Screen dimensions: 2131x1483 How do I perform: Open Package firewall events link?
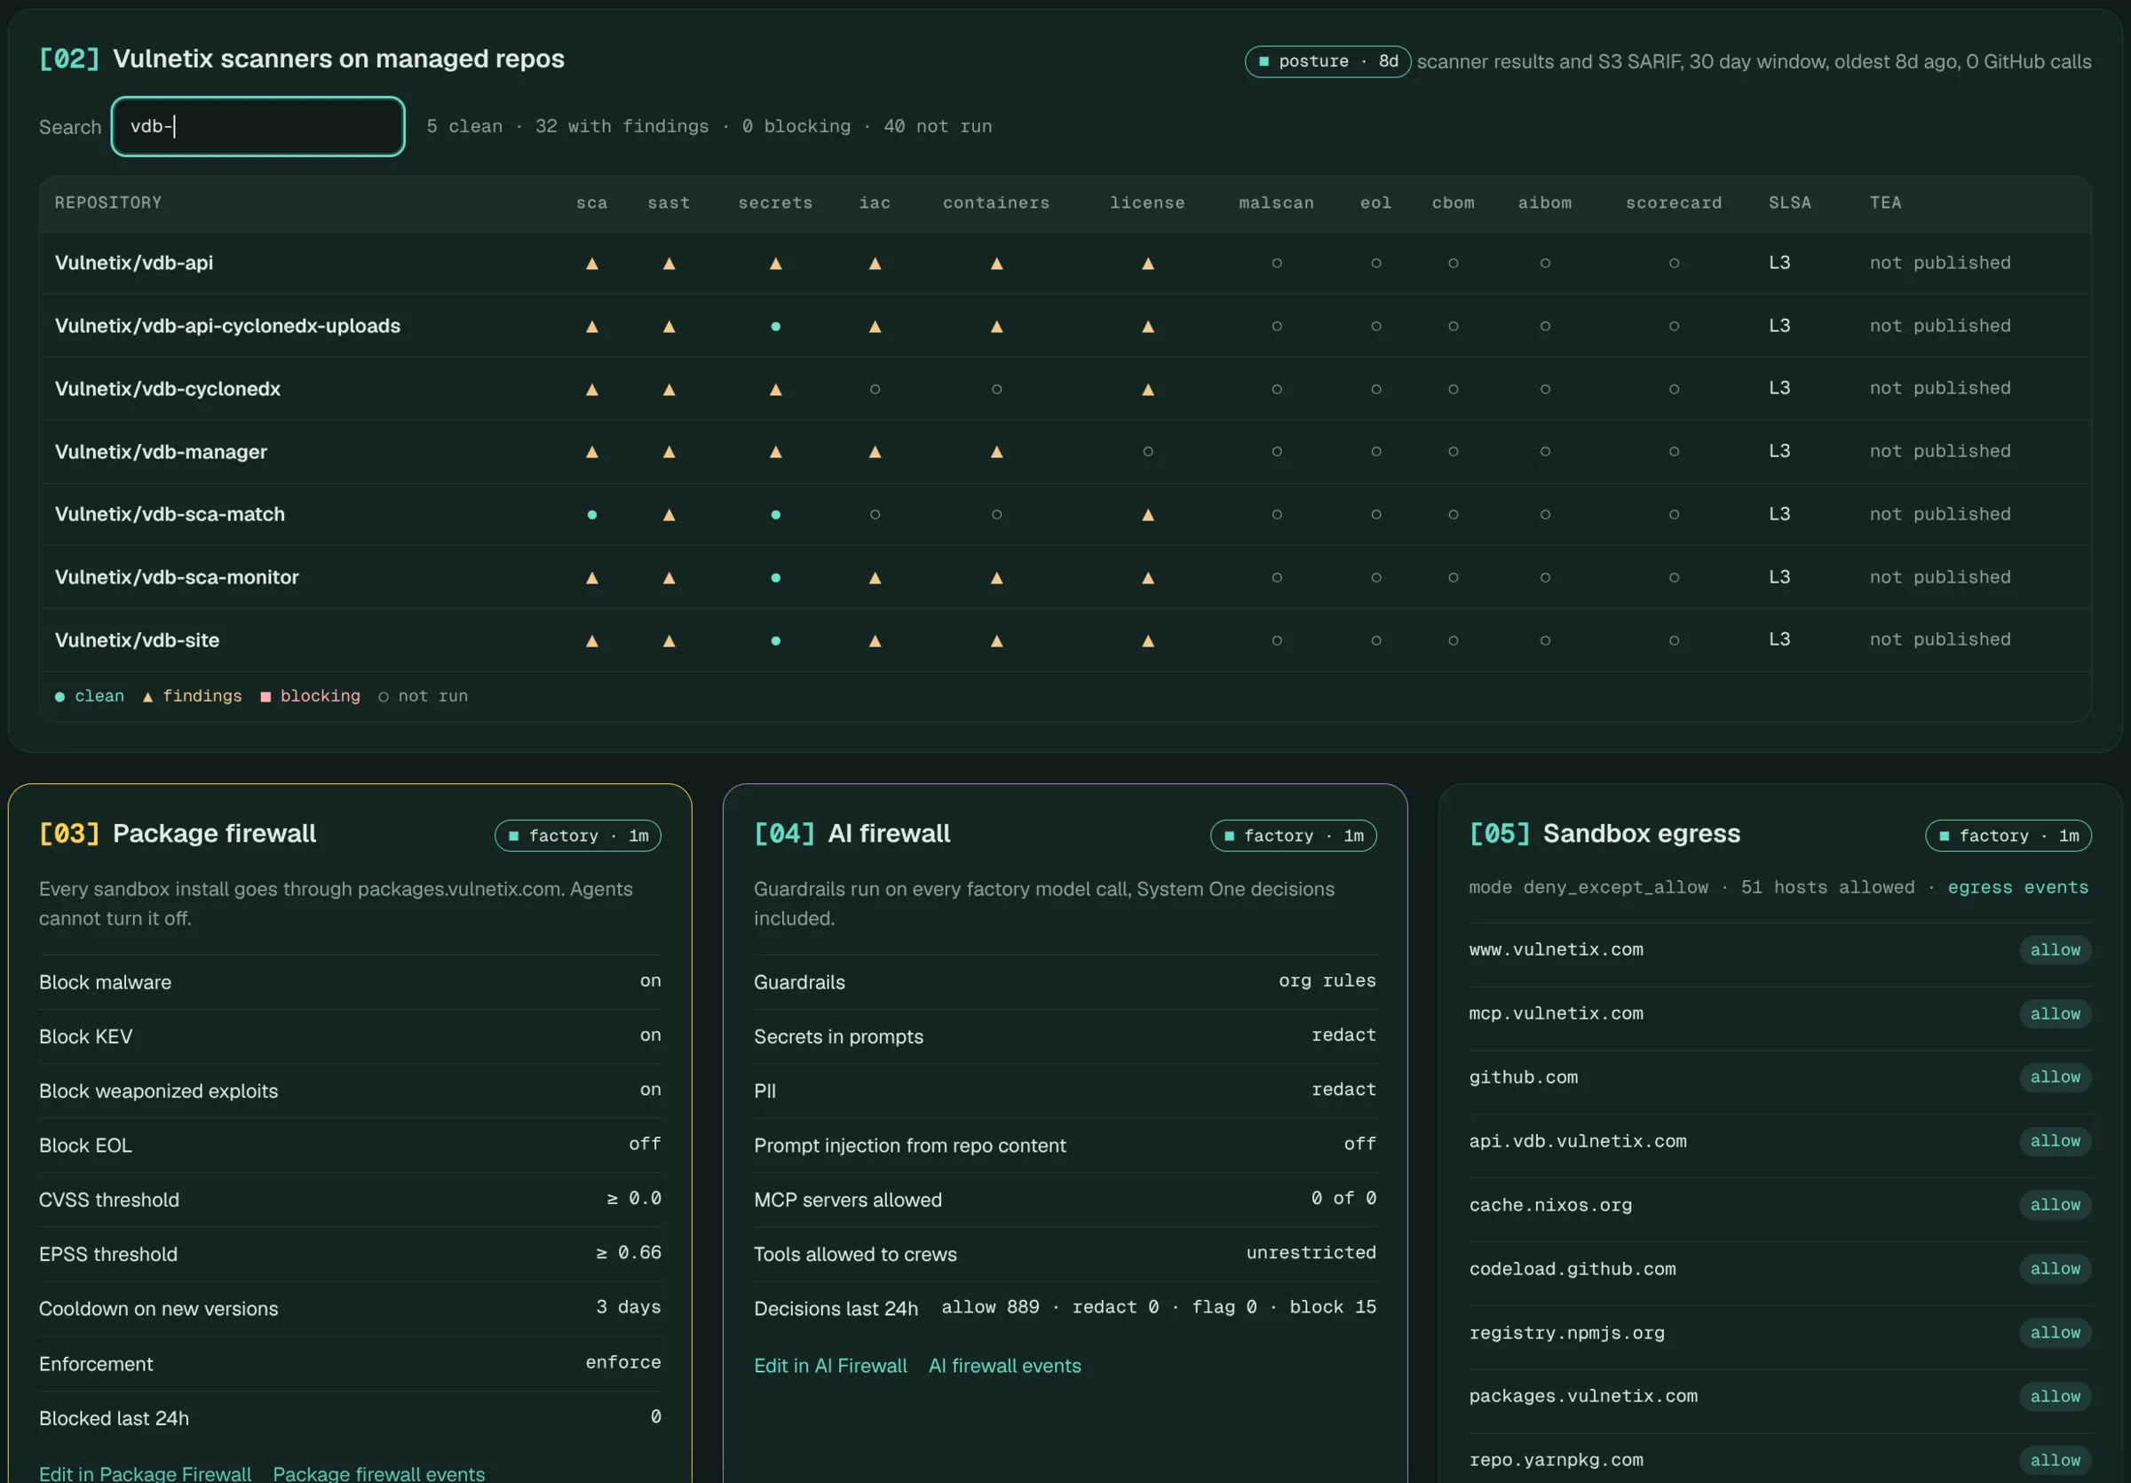click(378, 1474)
